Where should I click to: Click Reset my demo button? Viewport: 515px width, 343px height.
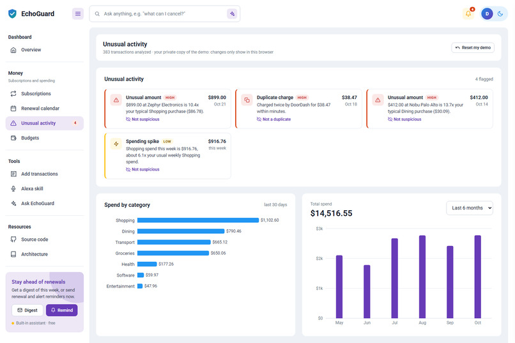[473, 48]
